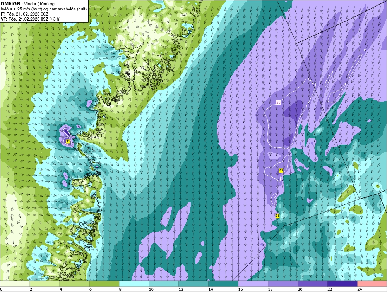387x292 pixels.
Task: Click the legend scale value 6
Action: coord(90,289)
